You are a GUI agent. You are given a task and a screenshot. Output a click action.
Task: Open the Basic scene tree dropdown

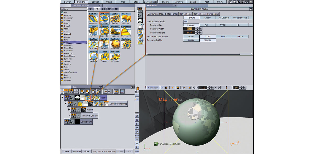coord(100,87)
